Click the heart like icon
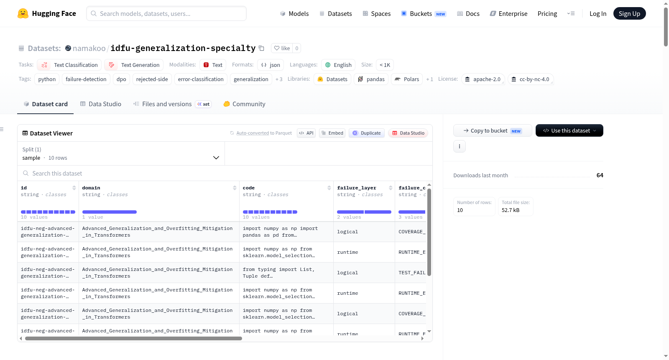Screen dimensions: 669x360 [x=277, y=48]
